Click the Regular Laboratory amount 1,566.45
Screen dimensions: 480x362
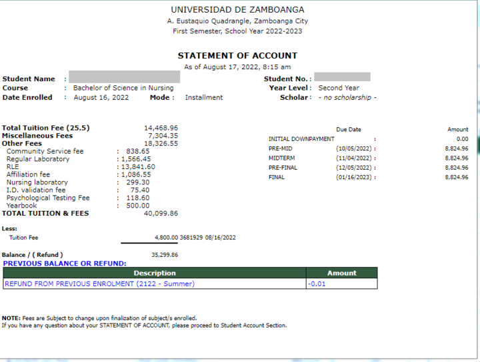coord(136,159)
